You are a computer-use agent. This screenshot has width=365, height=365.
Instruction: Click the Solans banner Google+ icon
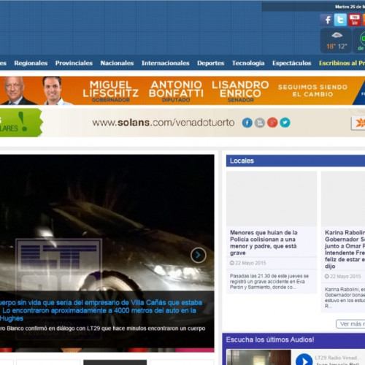coord(272,123)
